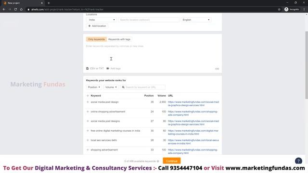Image resolution: width=308 pixels, height=173 pixels.
Task: Add keyword 'social media post designs'
Action: [x=88, y=121]
